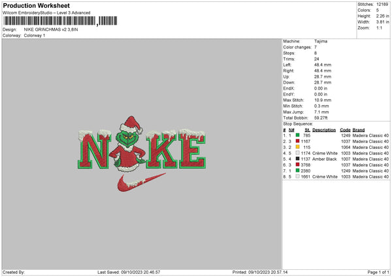Viewport: 392px width, 277px height.
Task: Click the 'N#' column header
Action: (x=291, y=130)
